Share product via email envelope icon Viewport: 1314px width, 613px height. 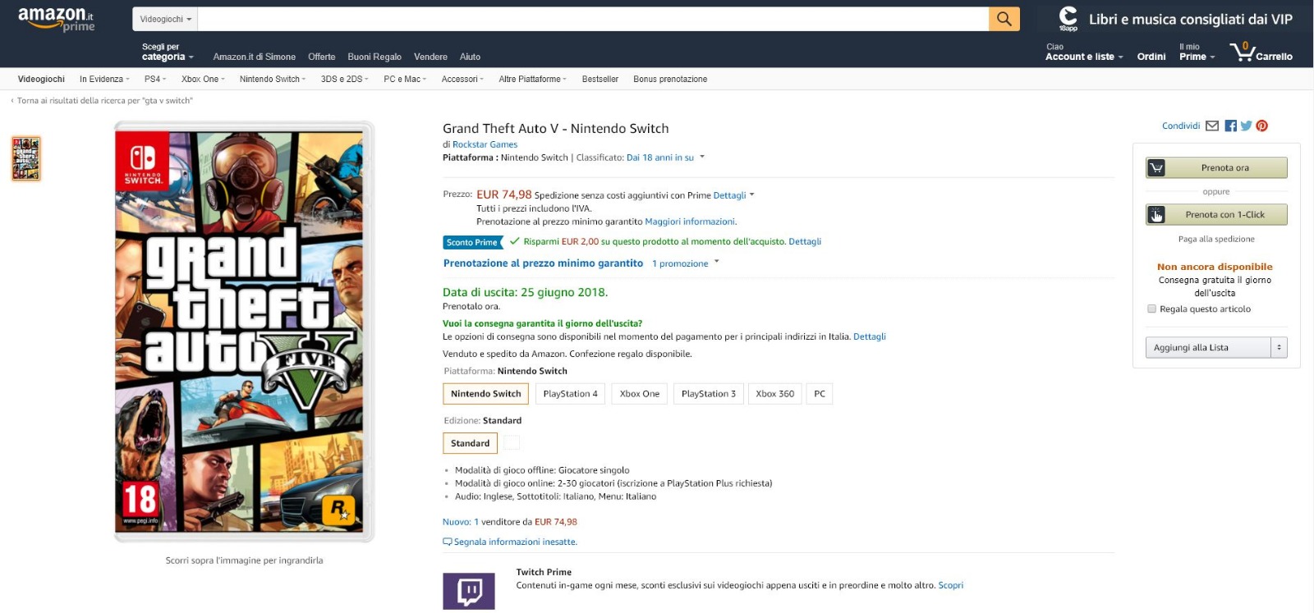1212,126
